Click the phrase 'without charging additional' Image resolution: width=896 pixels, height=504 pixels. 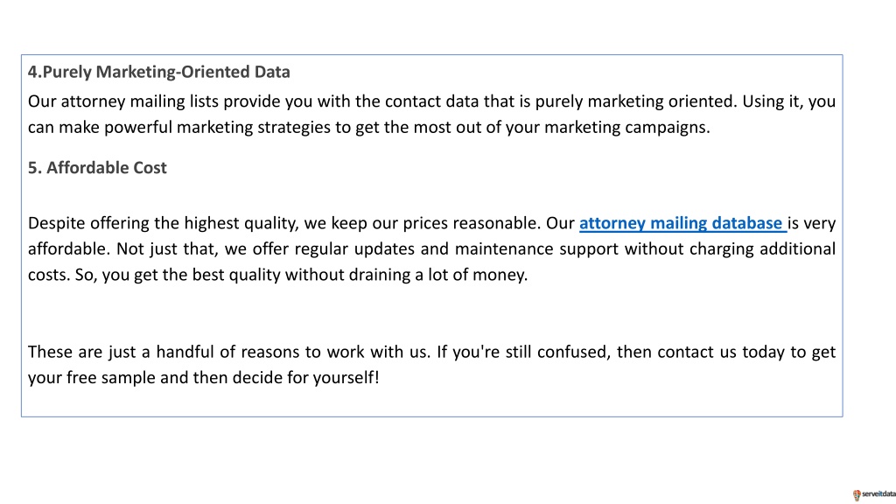click(x=731, y=249)
